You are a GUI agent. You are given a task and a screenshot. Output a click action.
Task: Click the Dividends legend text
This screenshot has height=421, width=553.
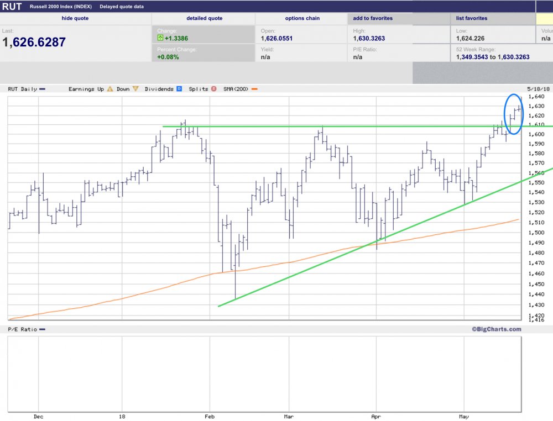point(159,89)
